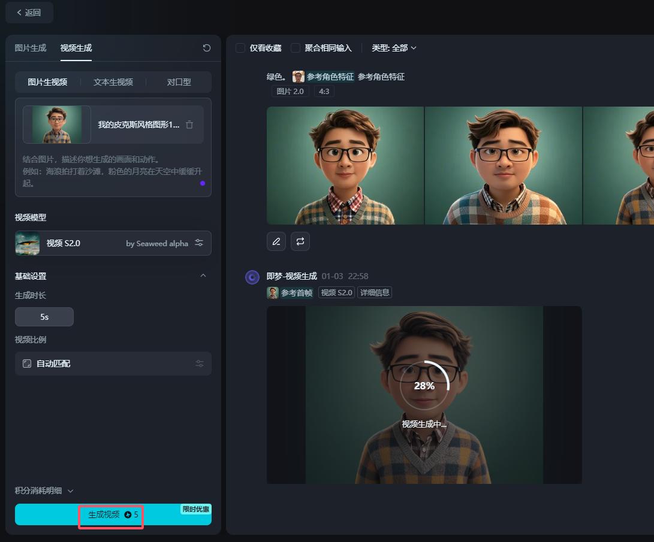Click the regenerate loop icon under images
654x542 pixels.
click(x=300, y=241)
